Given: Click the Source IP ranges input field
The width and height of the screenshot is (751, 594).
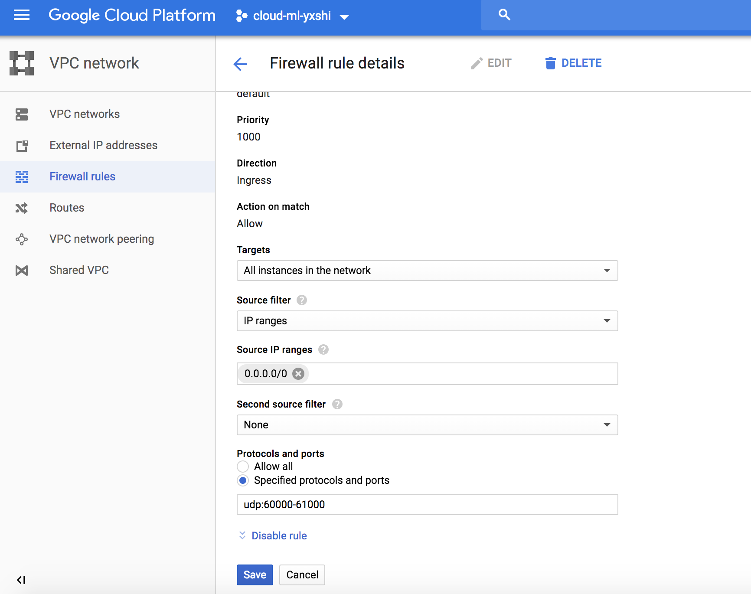Looking at the screenshot, I should (x=428, y=374).
